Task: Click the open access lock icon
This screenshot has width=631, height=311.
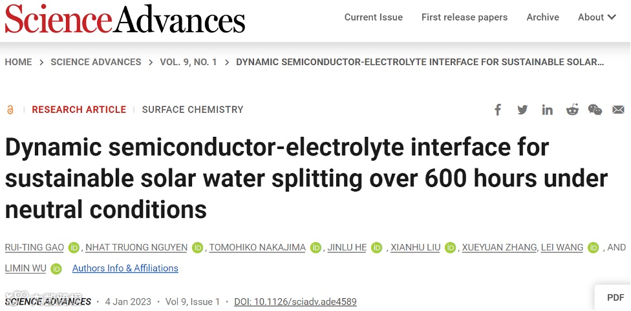Action: (10, 110)
